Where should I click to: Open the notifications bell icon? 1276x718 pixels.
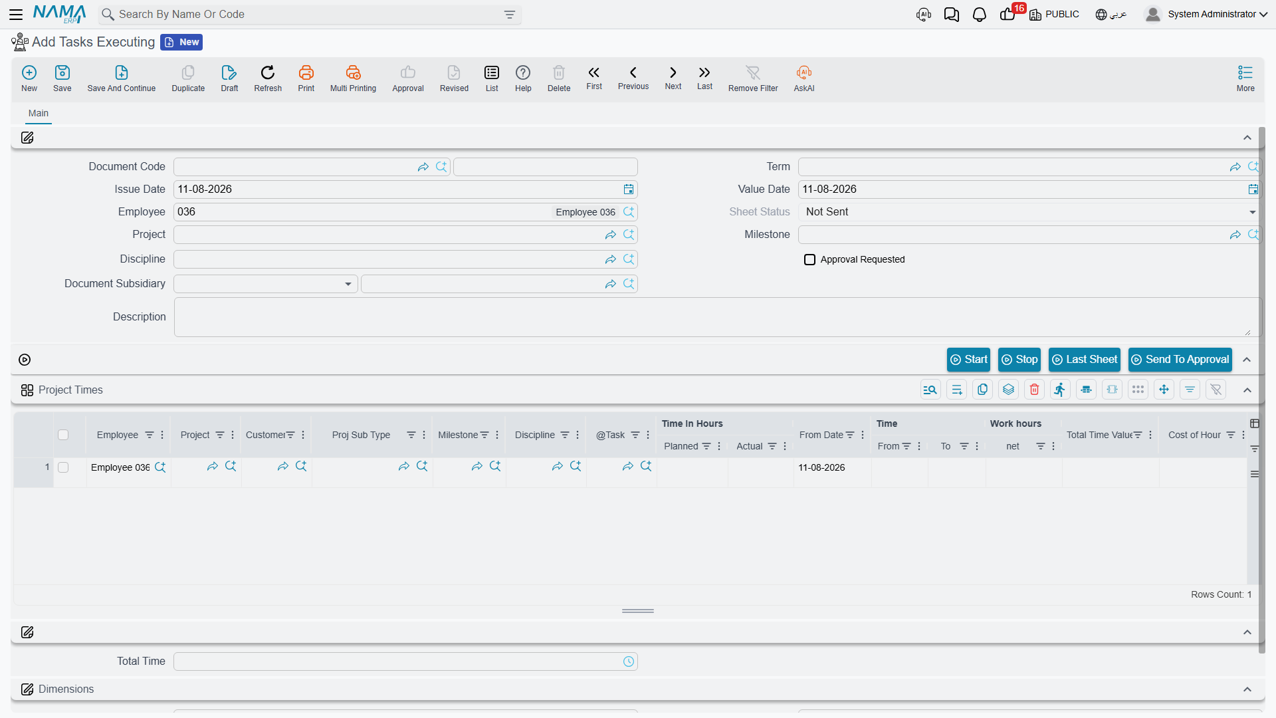click(979, 15)
